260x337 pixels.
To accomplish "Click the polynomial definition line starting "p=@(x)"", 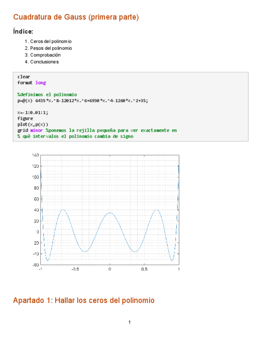I will coord(83,101).
